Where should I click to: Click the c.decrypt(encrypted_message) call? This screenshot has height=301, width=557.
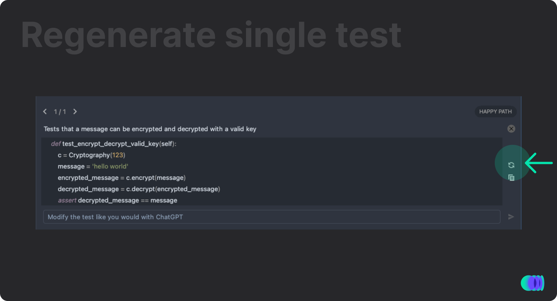coord(173,189)
